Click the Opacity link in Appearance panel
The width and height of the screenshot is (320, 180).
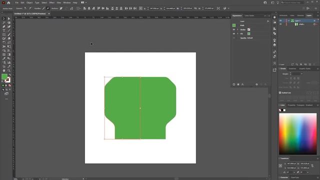click(x=243, y=38)
